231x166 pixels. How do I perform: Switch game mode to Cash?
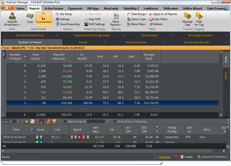[30, 18]
